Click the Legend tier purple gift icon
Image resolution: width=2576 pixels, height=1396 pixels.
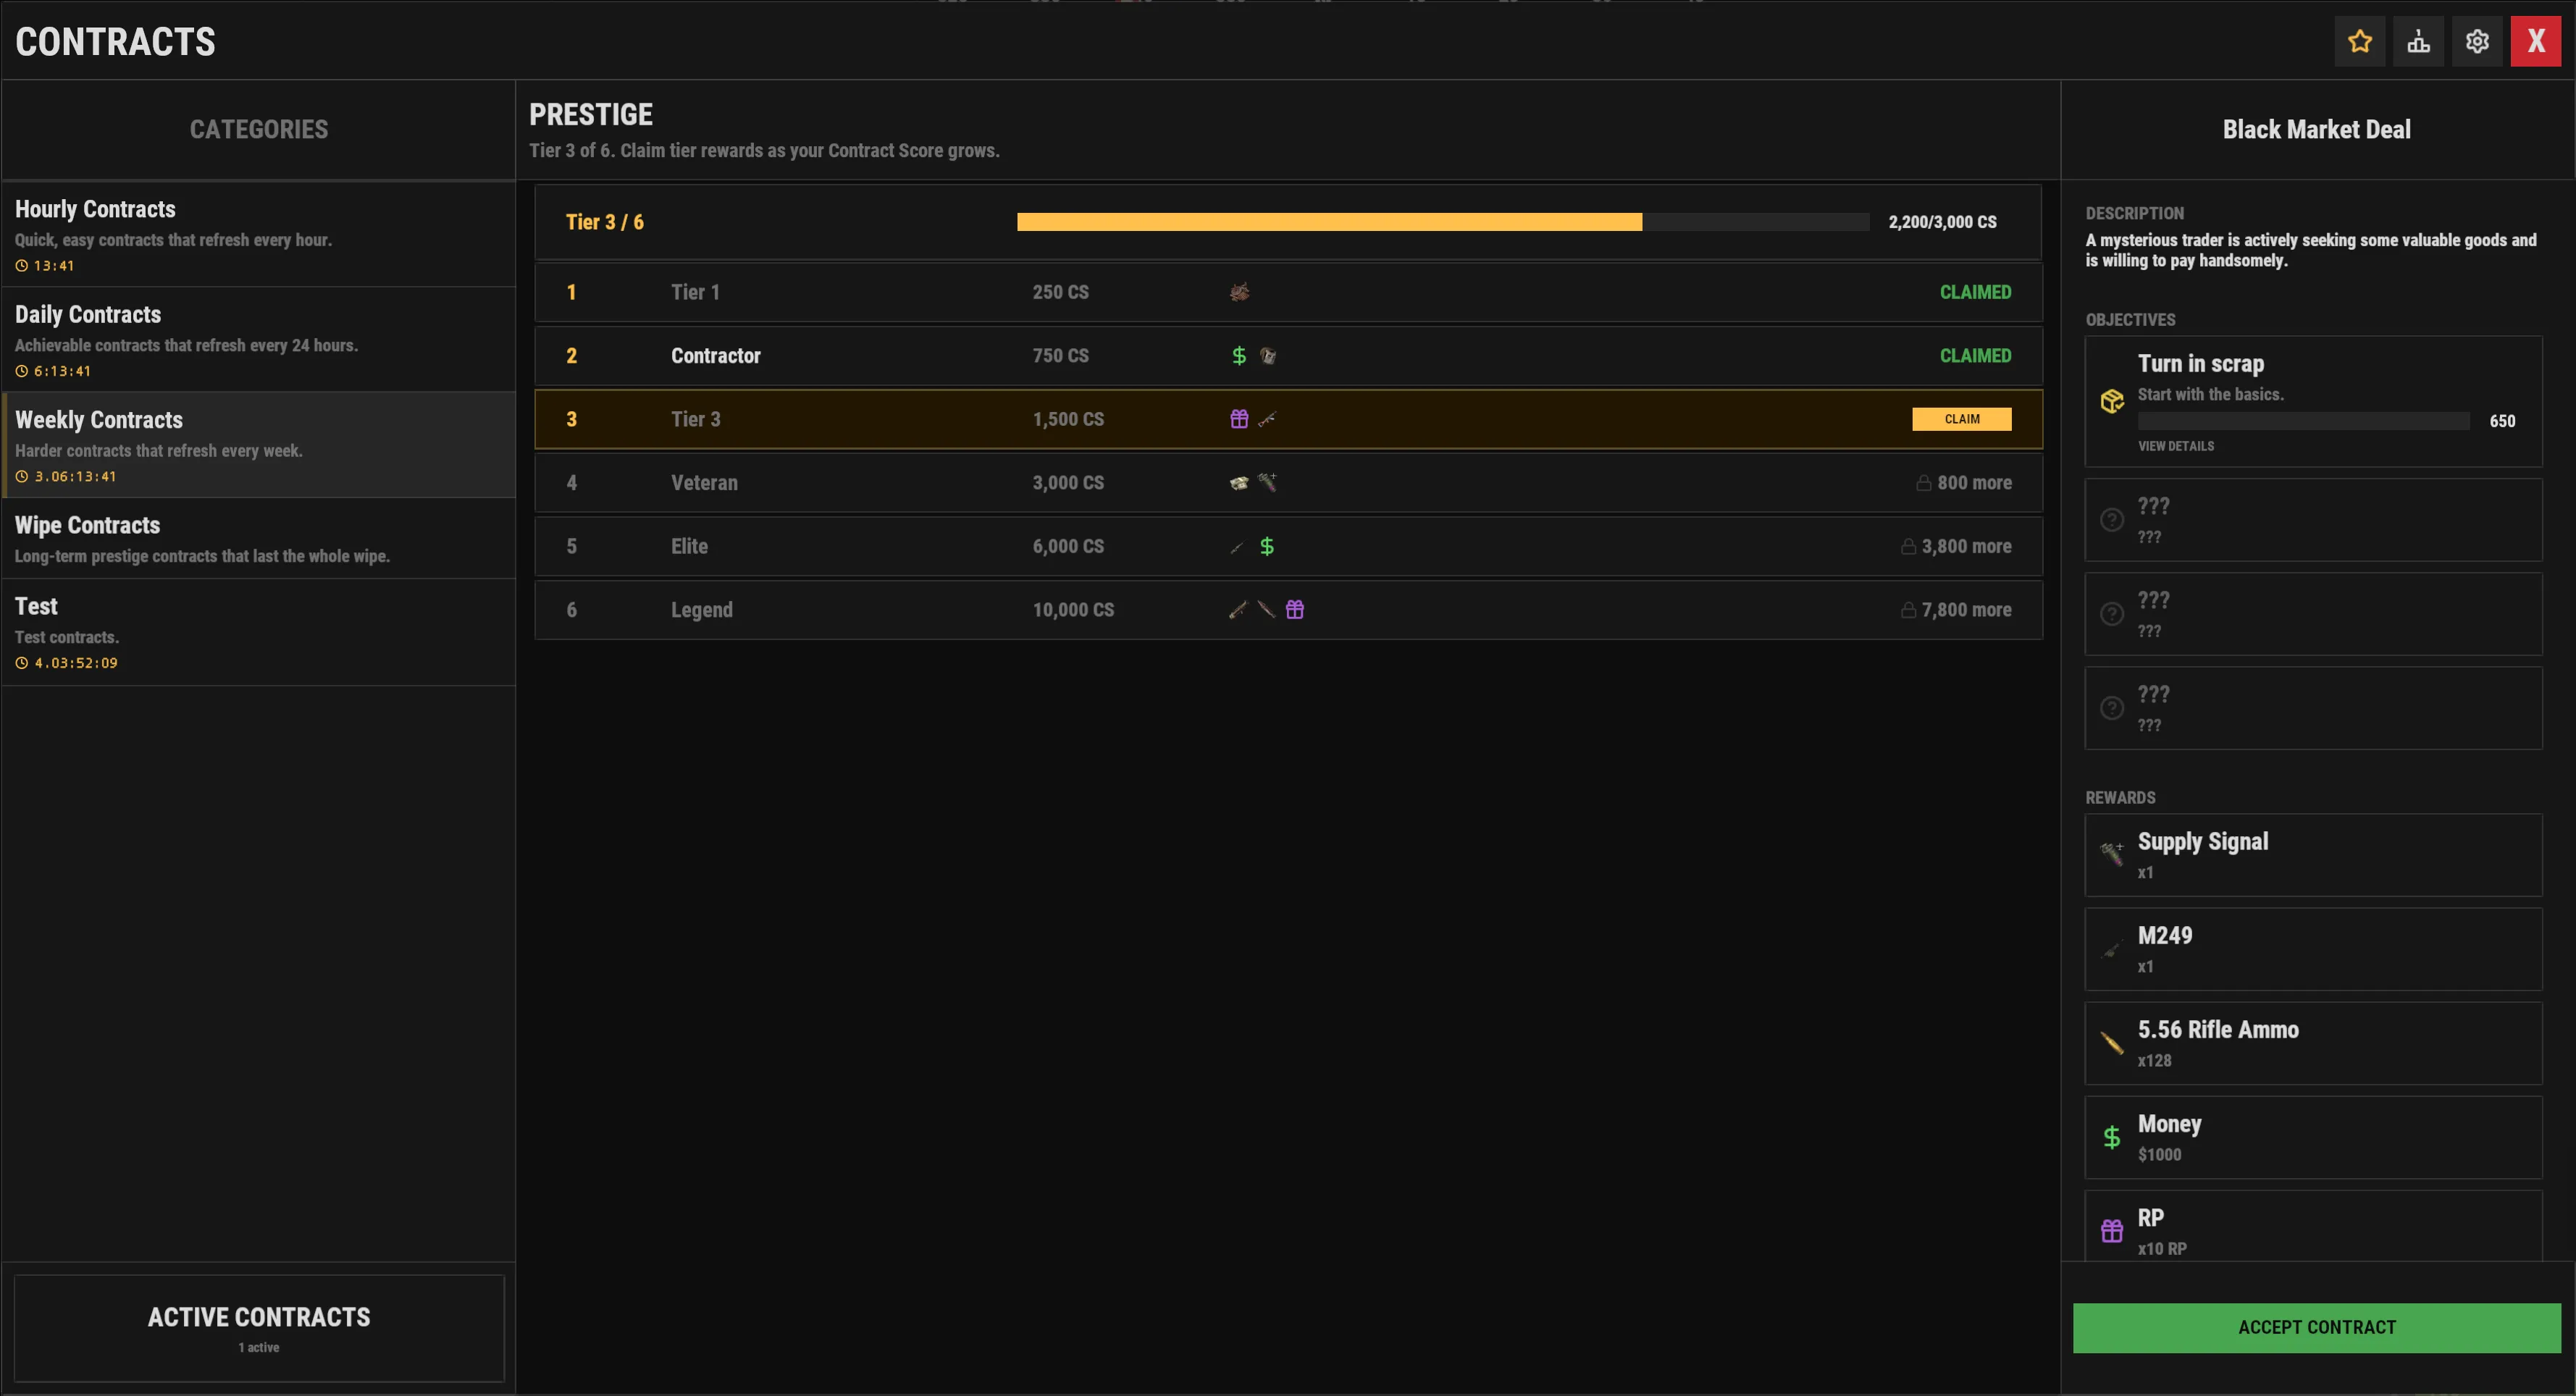pyautogui.click(x=1295, y=609)
